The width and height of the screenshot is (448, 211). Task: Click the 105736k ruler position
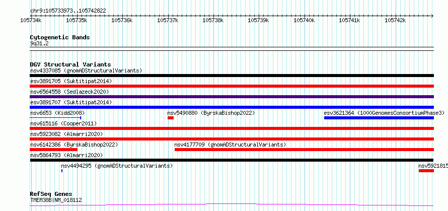pos(122,20)
